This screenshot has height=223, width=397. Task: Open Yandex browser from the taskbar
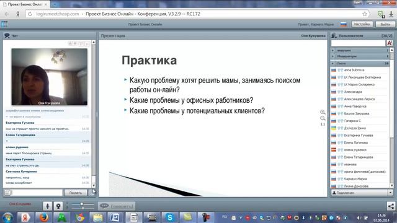point(25,217)
